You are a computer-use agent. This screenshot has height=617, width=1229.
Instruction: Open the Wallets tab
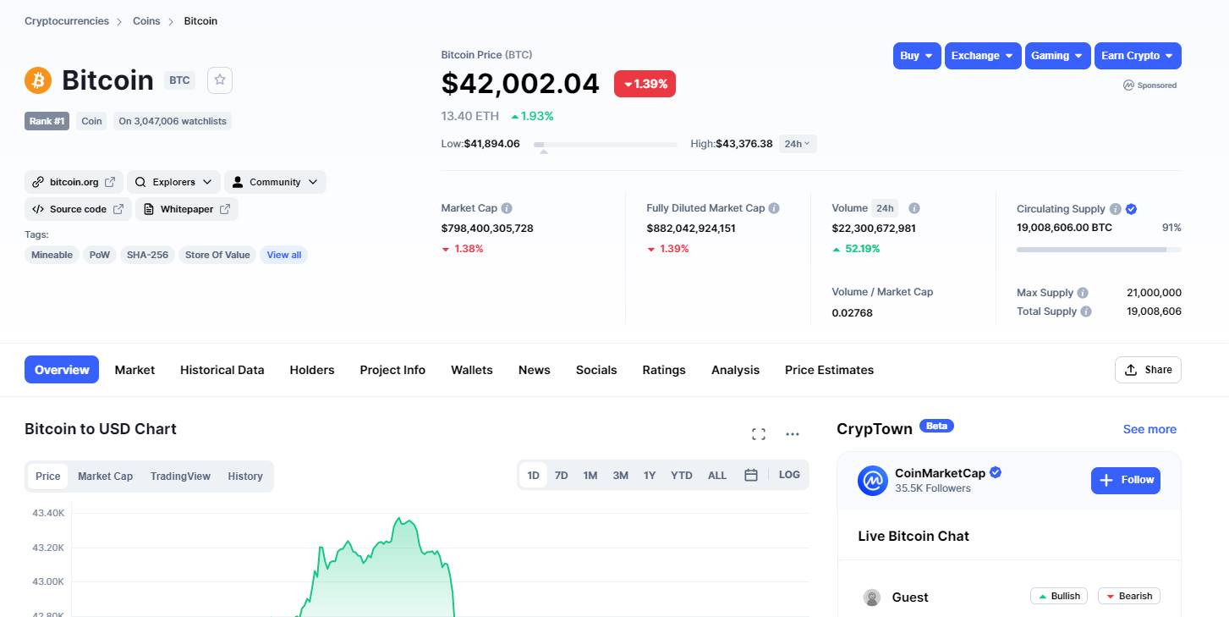click(x=472, y=370)
